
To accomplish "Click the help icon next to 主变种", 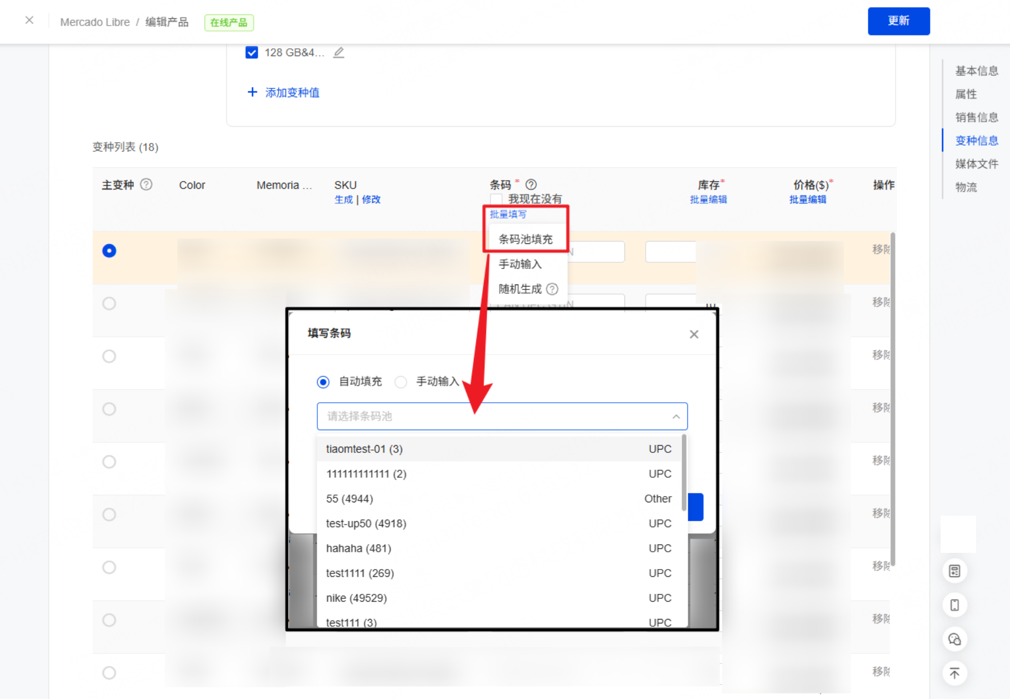I will click(x=146, y=184).
